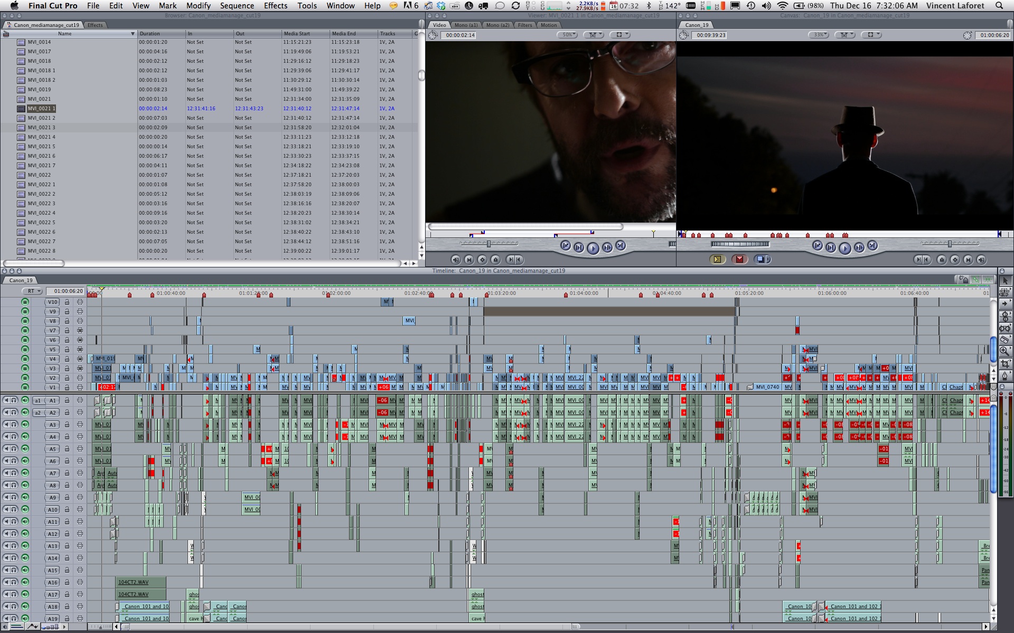Screen dimensions: 1014x633
Task: Open the Sequence menu
Action: [237, 6]
